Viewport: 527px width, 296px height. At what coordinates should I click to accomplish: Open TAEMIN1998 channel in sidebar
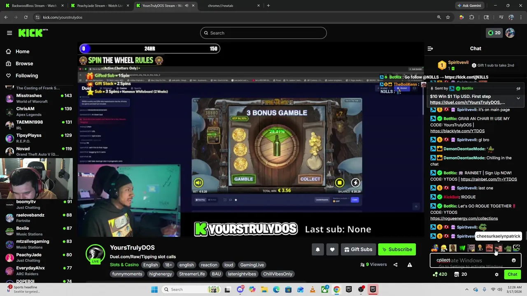[x=38, y=125]
